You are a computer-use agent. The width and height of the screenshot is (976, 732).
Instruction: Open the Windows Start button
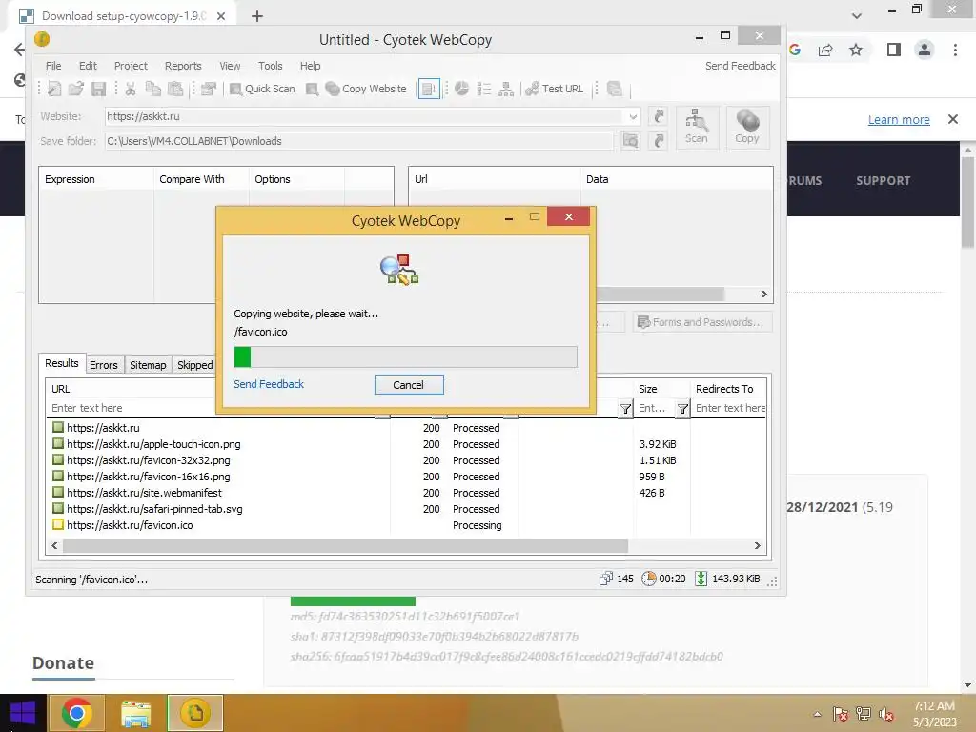(23, 713)
